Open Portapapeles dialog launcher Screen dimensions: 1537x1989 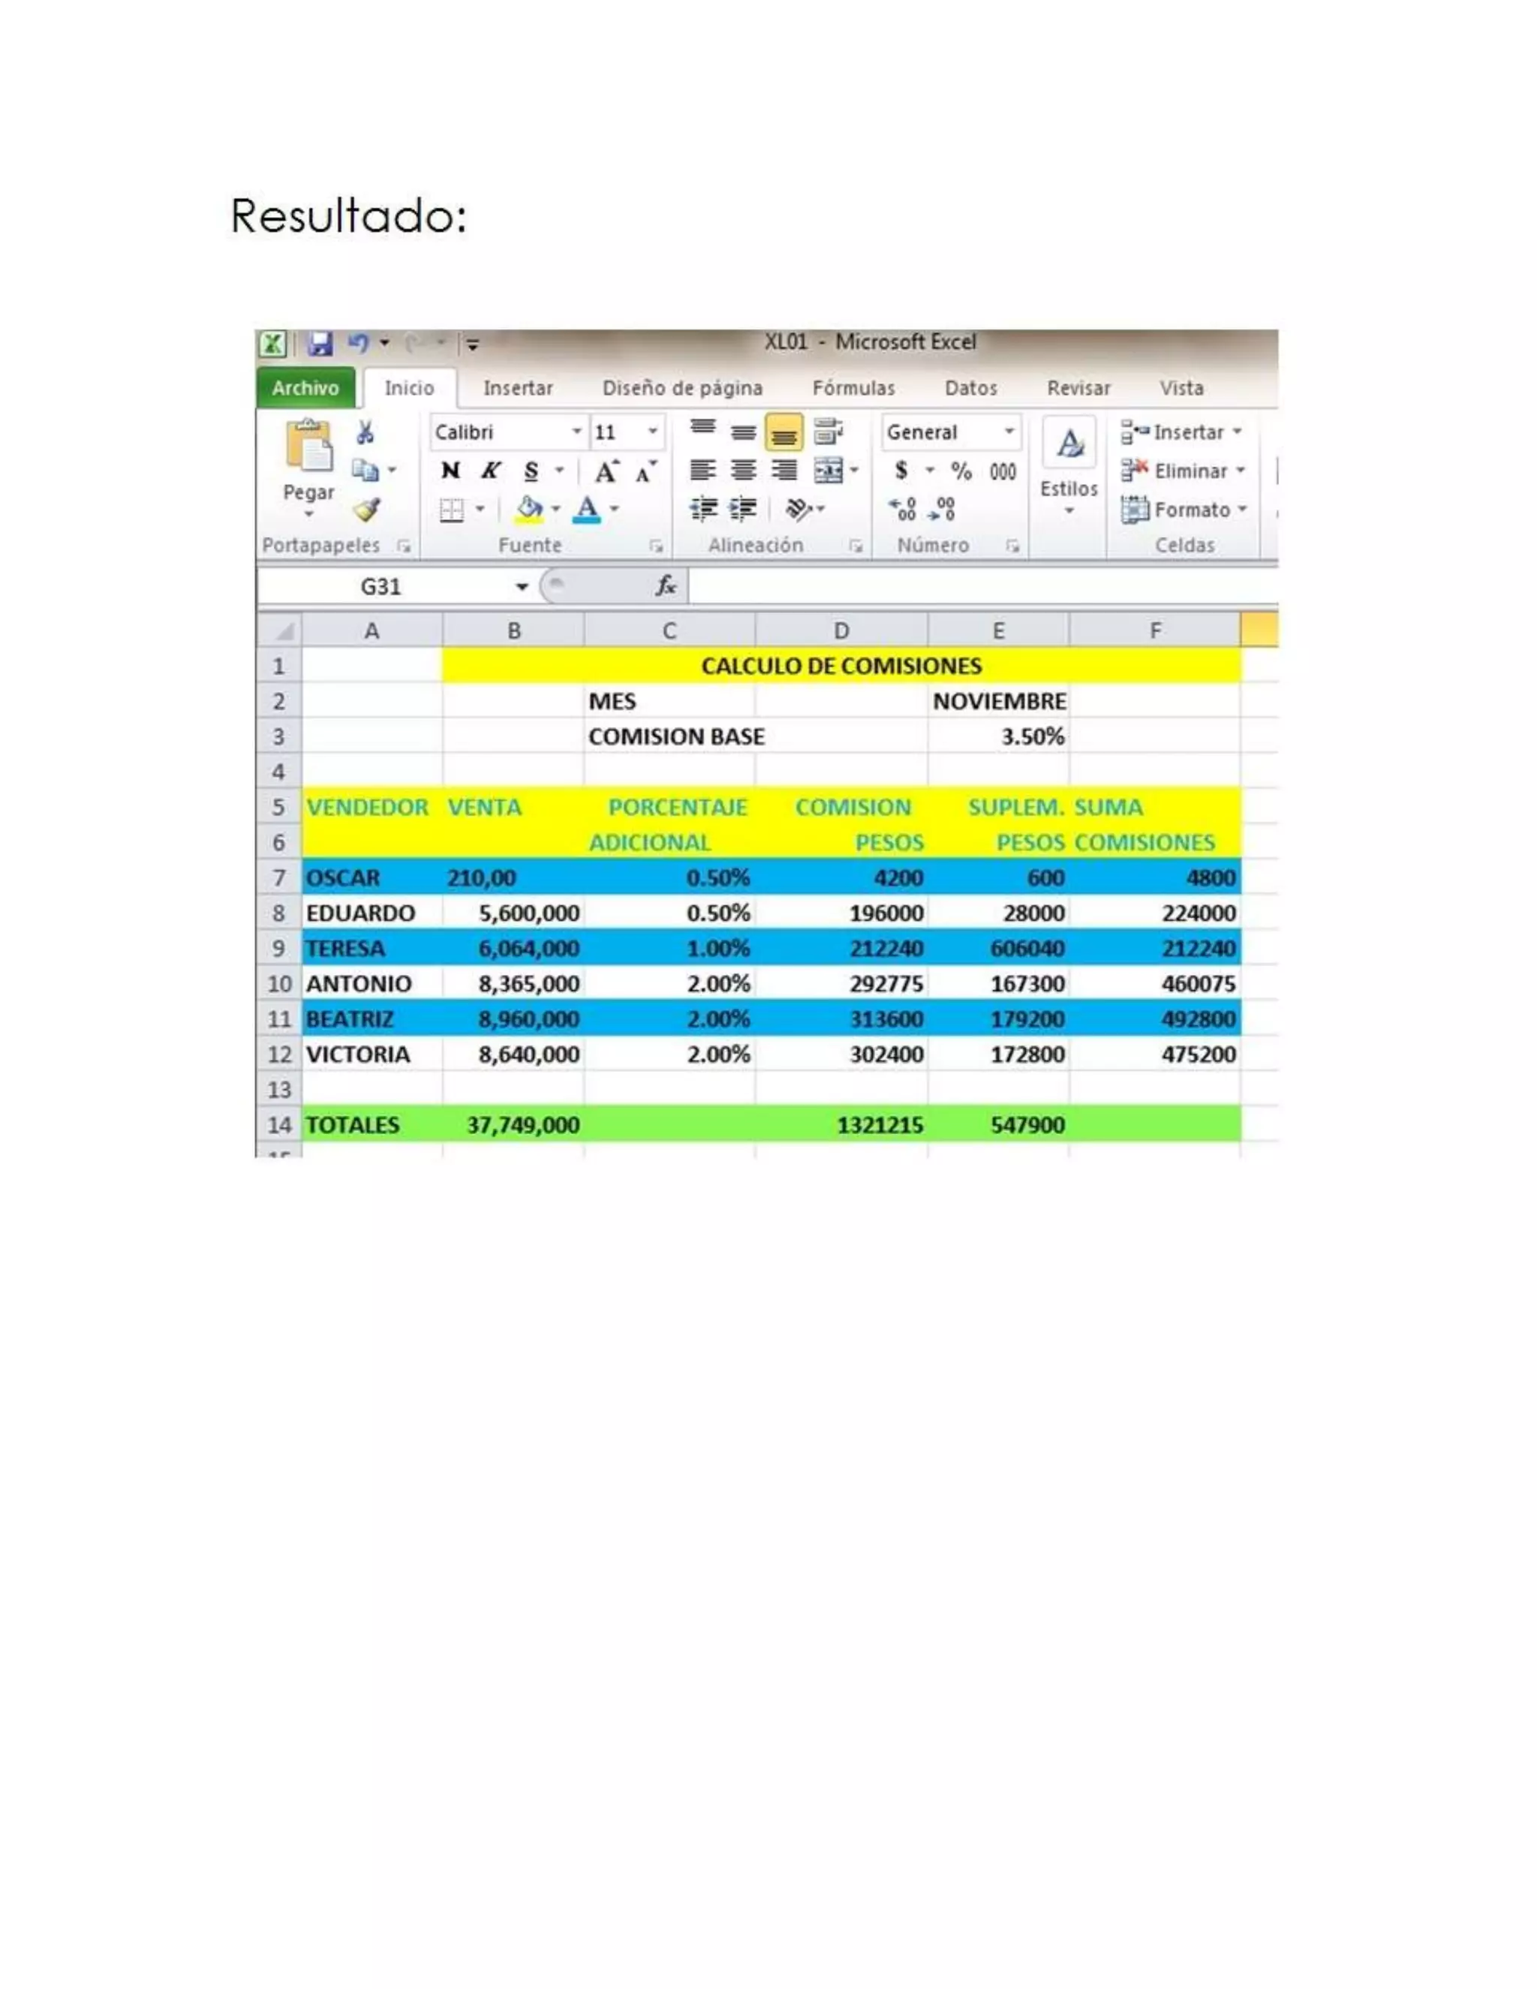click(x=403, y=546)
